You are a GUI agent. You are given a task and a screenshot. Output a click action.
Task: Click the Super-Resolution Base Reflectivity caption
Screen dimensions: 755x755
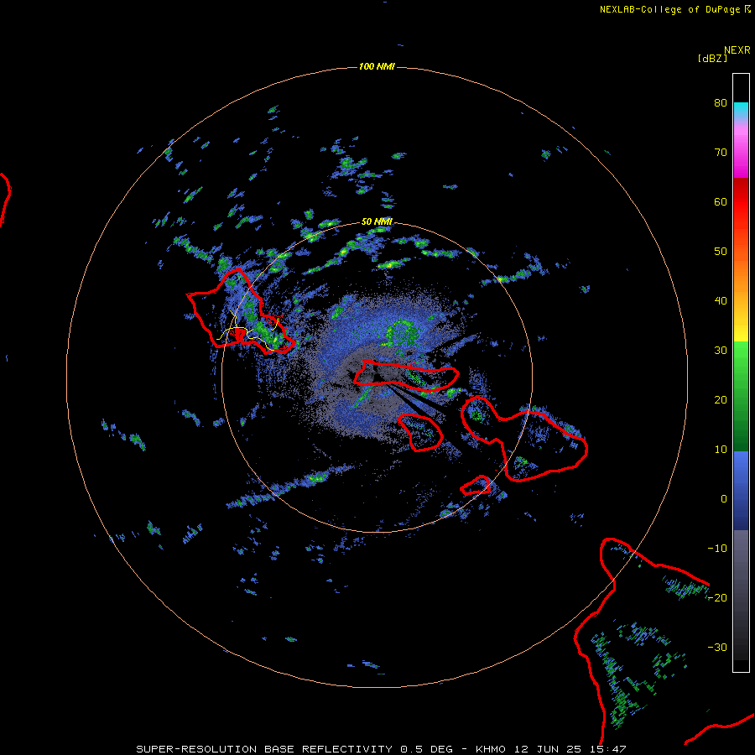point(381,749)
